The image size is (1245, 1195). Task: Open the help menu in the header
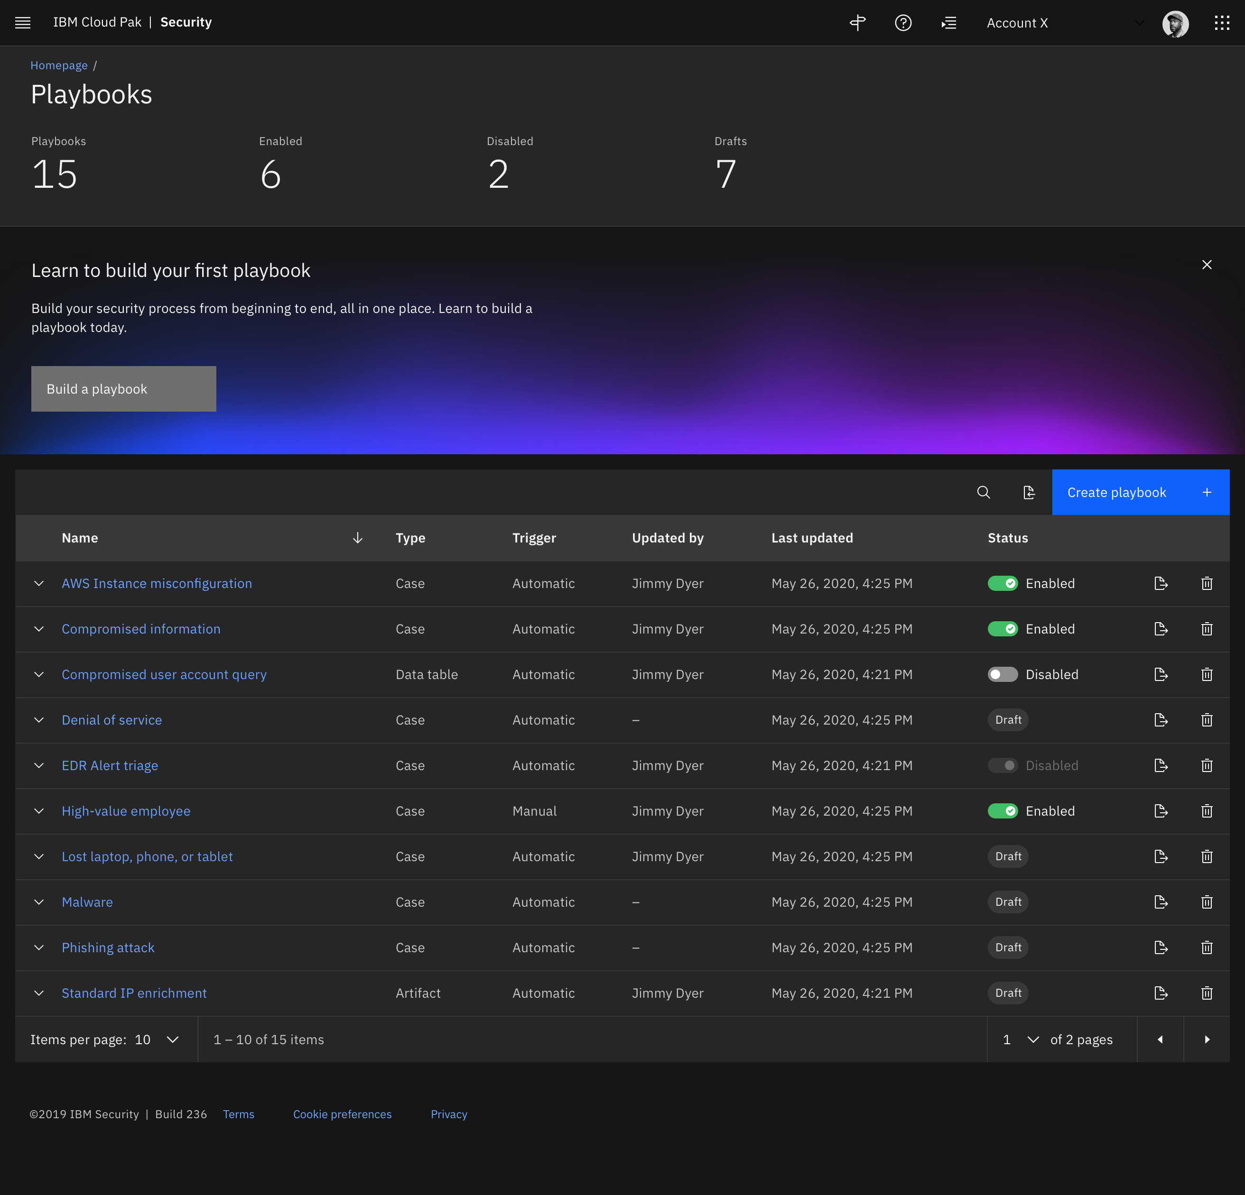coord(902,23)
